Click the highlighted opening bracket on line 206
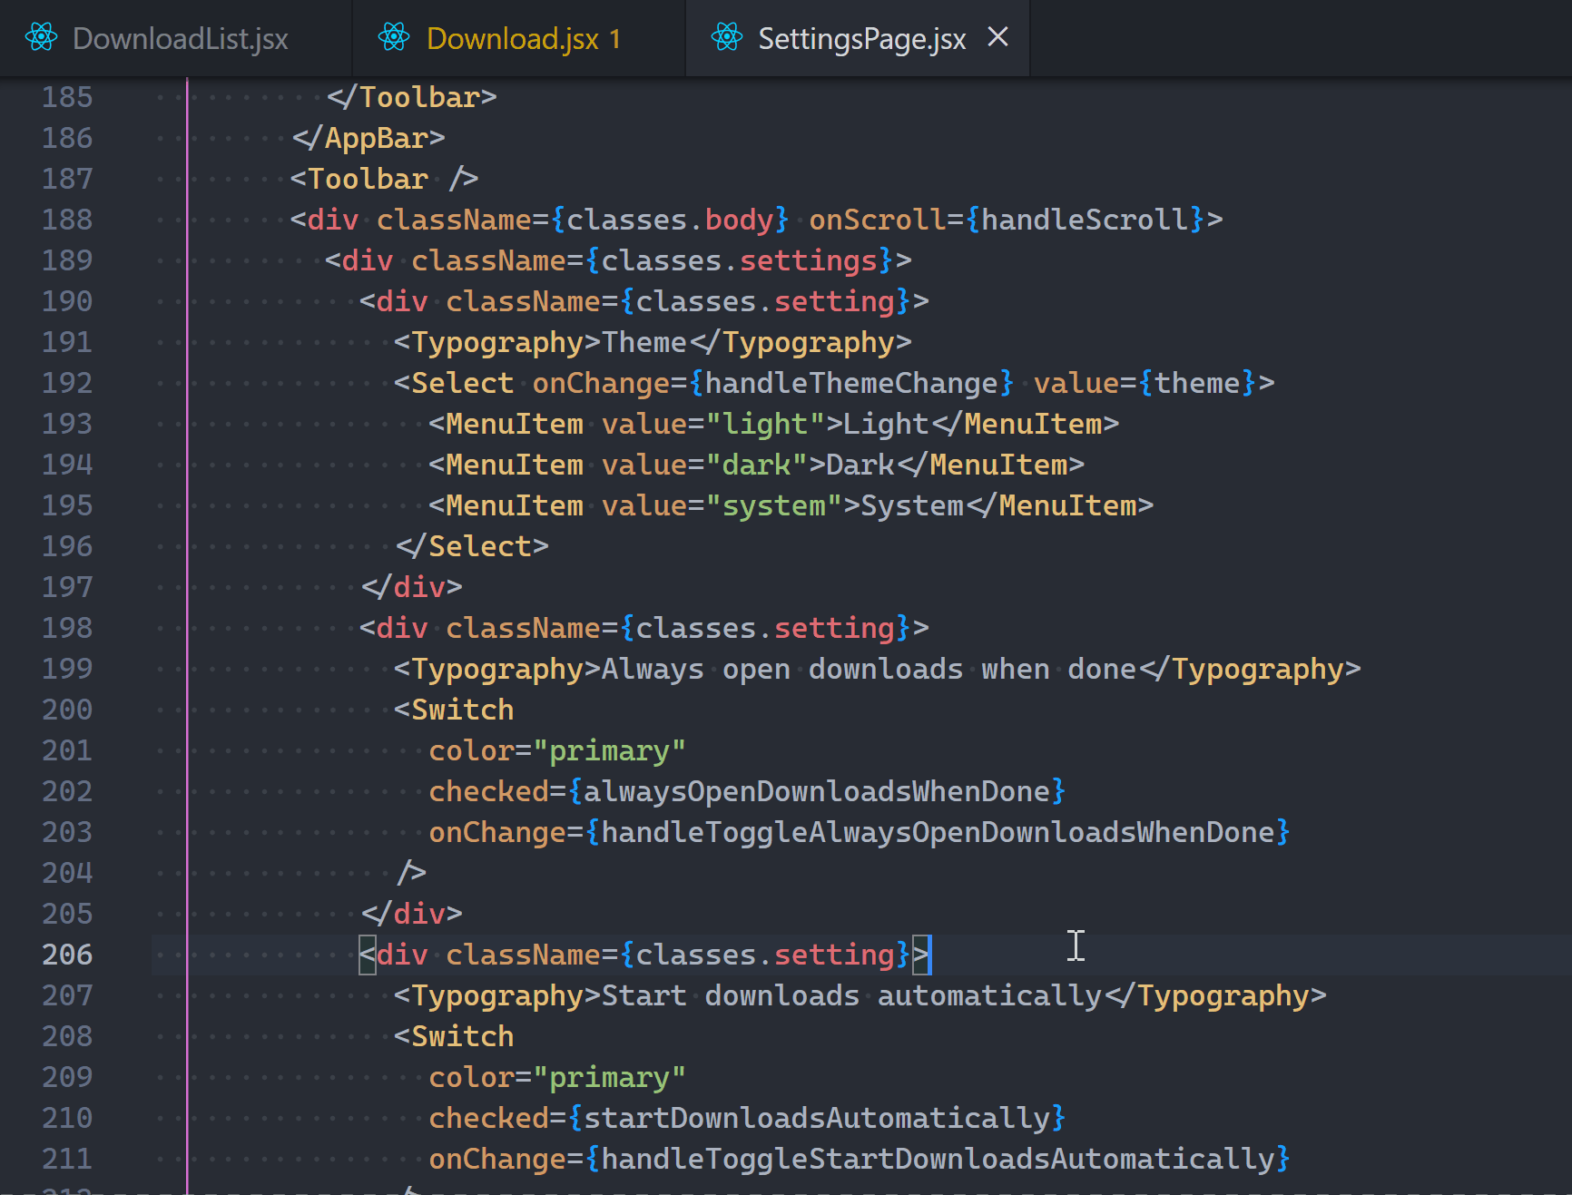This screenshot has width=1572, height=1195. (368, 955)
